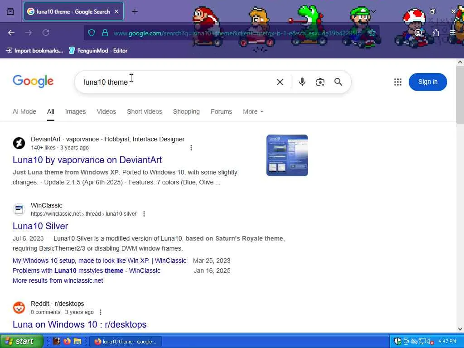Click the scrollbar down arrow
Image resolution: width=464 pixels, height=348 pixels.
460,329
